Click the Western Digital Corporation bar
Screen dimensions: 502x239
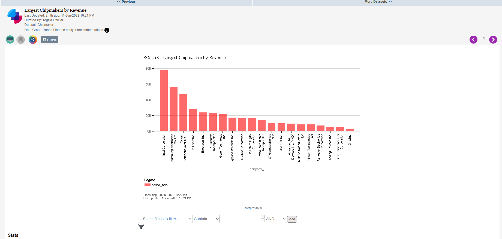[252, 125]
